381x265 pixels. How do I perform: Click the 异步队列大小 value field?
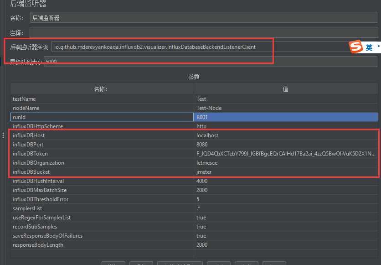(x=211, y=62)
